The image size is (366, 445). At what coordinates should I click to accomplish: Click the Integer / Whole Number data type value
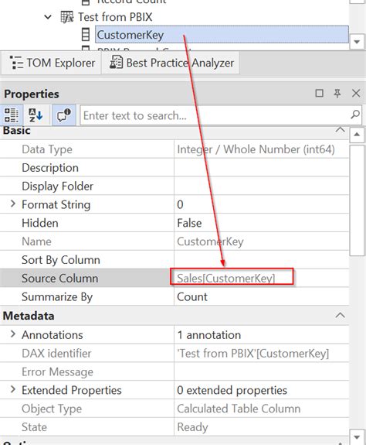[256, 149]
